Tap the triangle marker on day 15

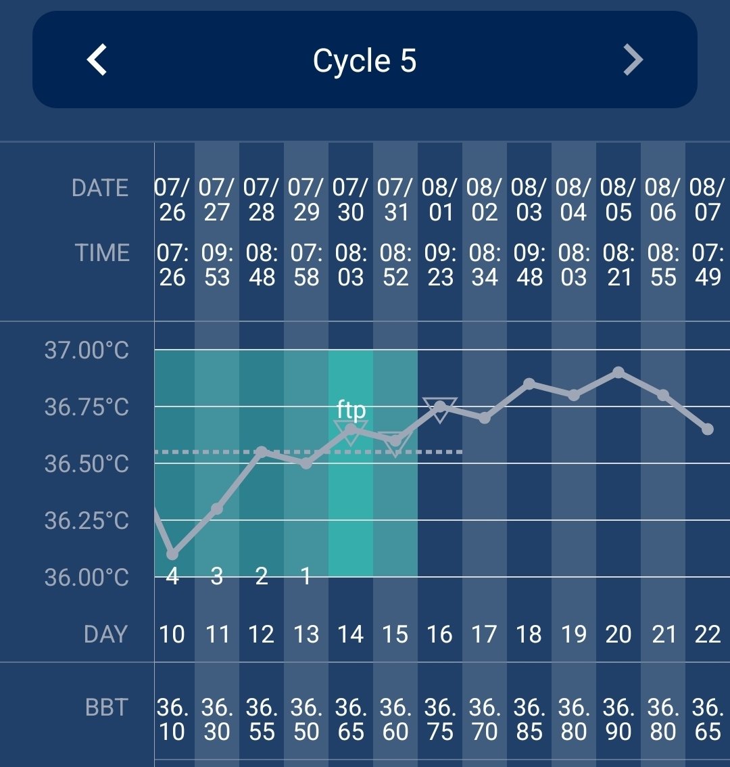(395, 444)
